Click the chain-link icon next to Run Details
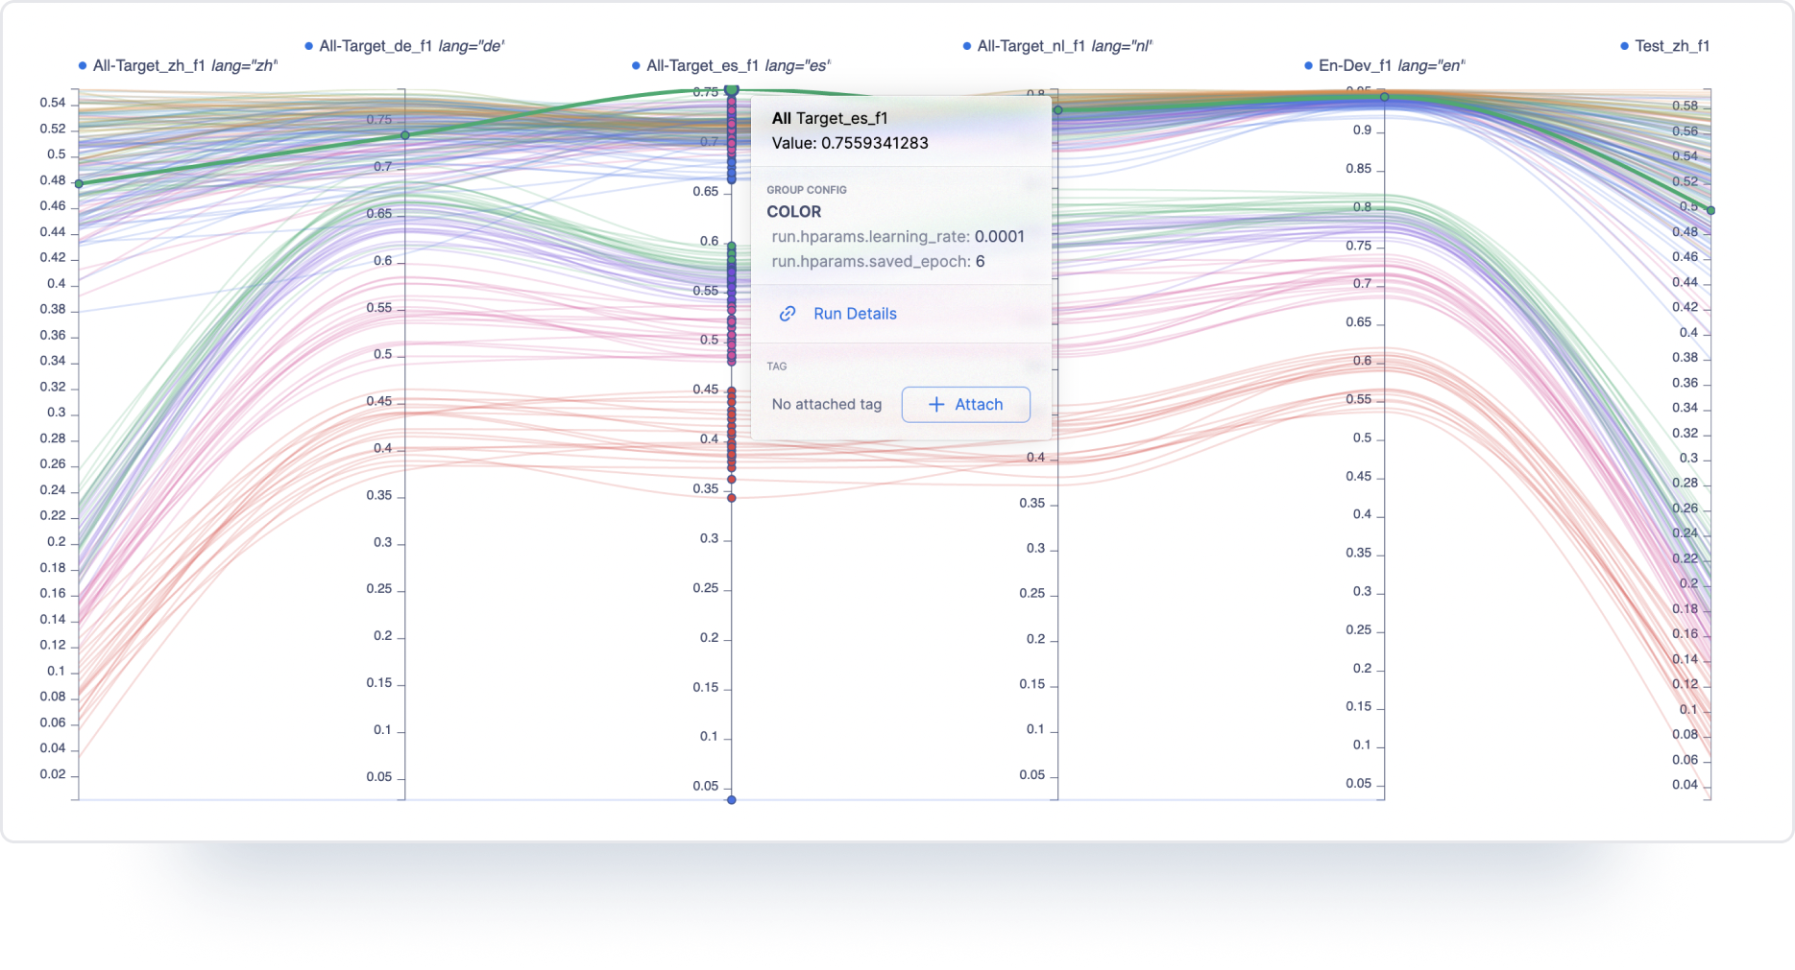Viewport: 1795px width, 970px height. [x=788, y=314]
